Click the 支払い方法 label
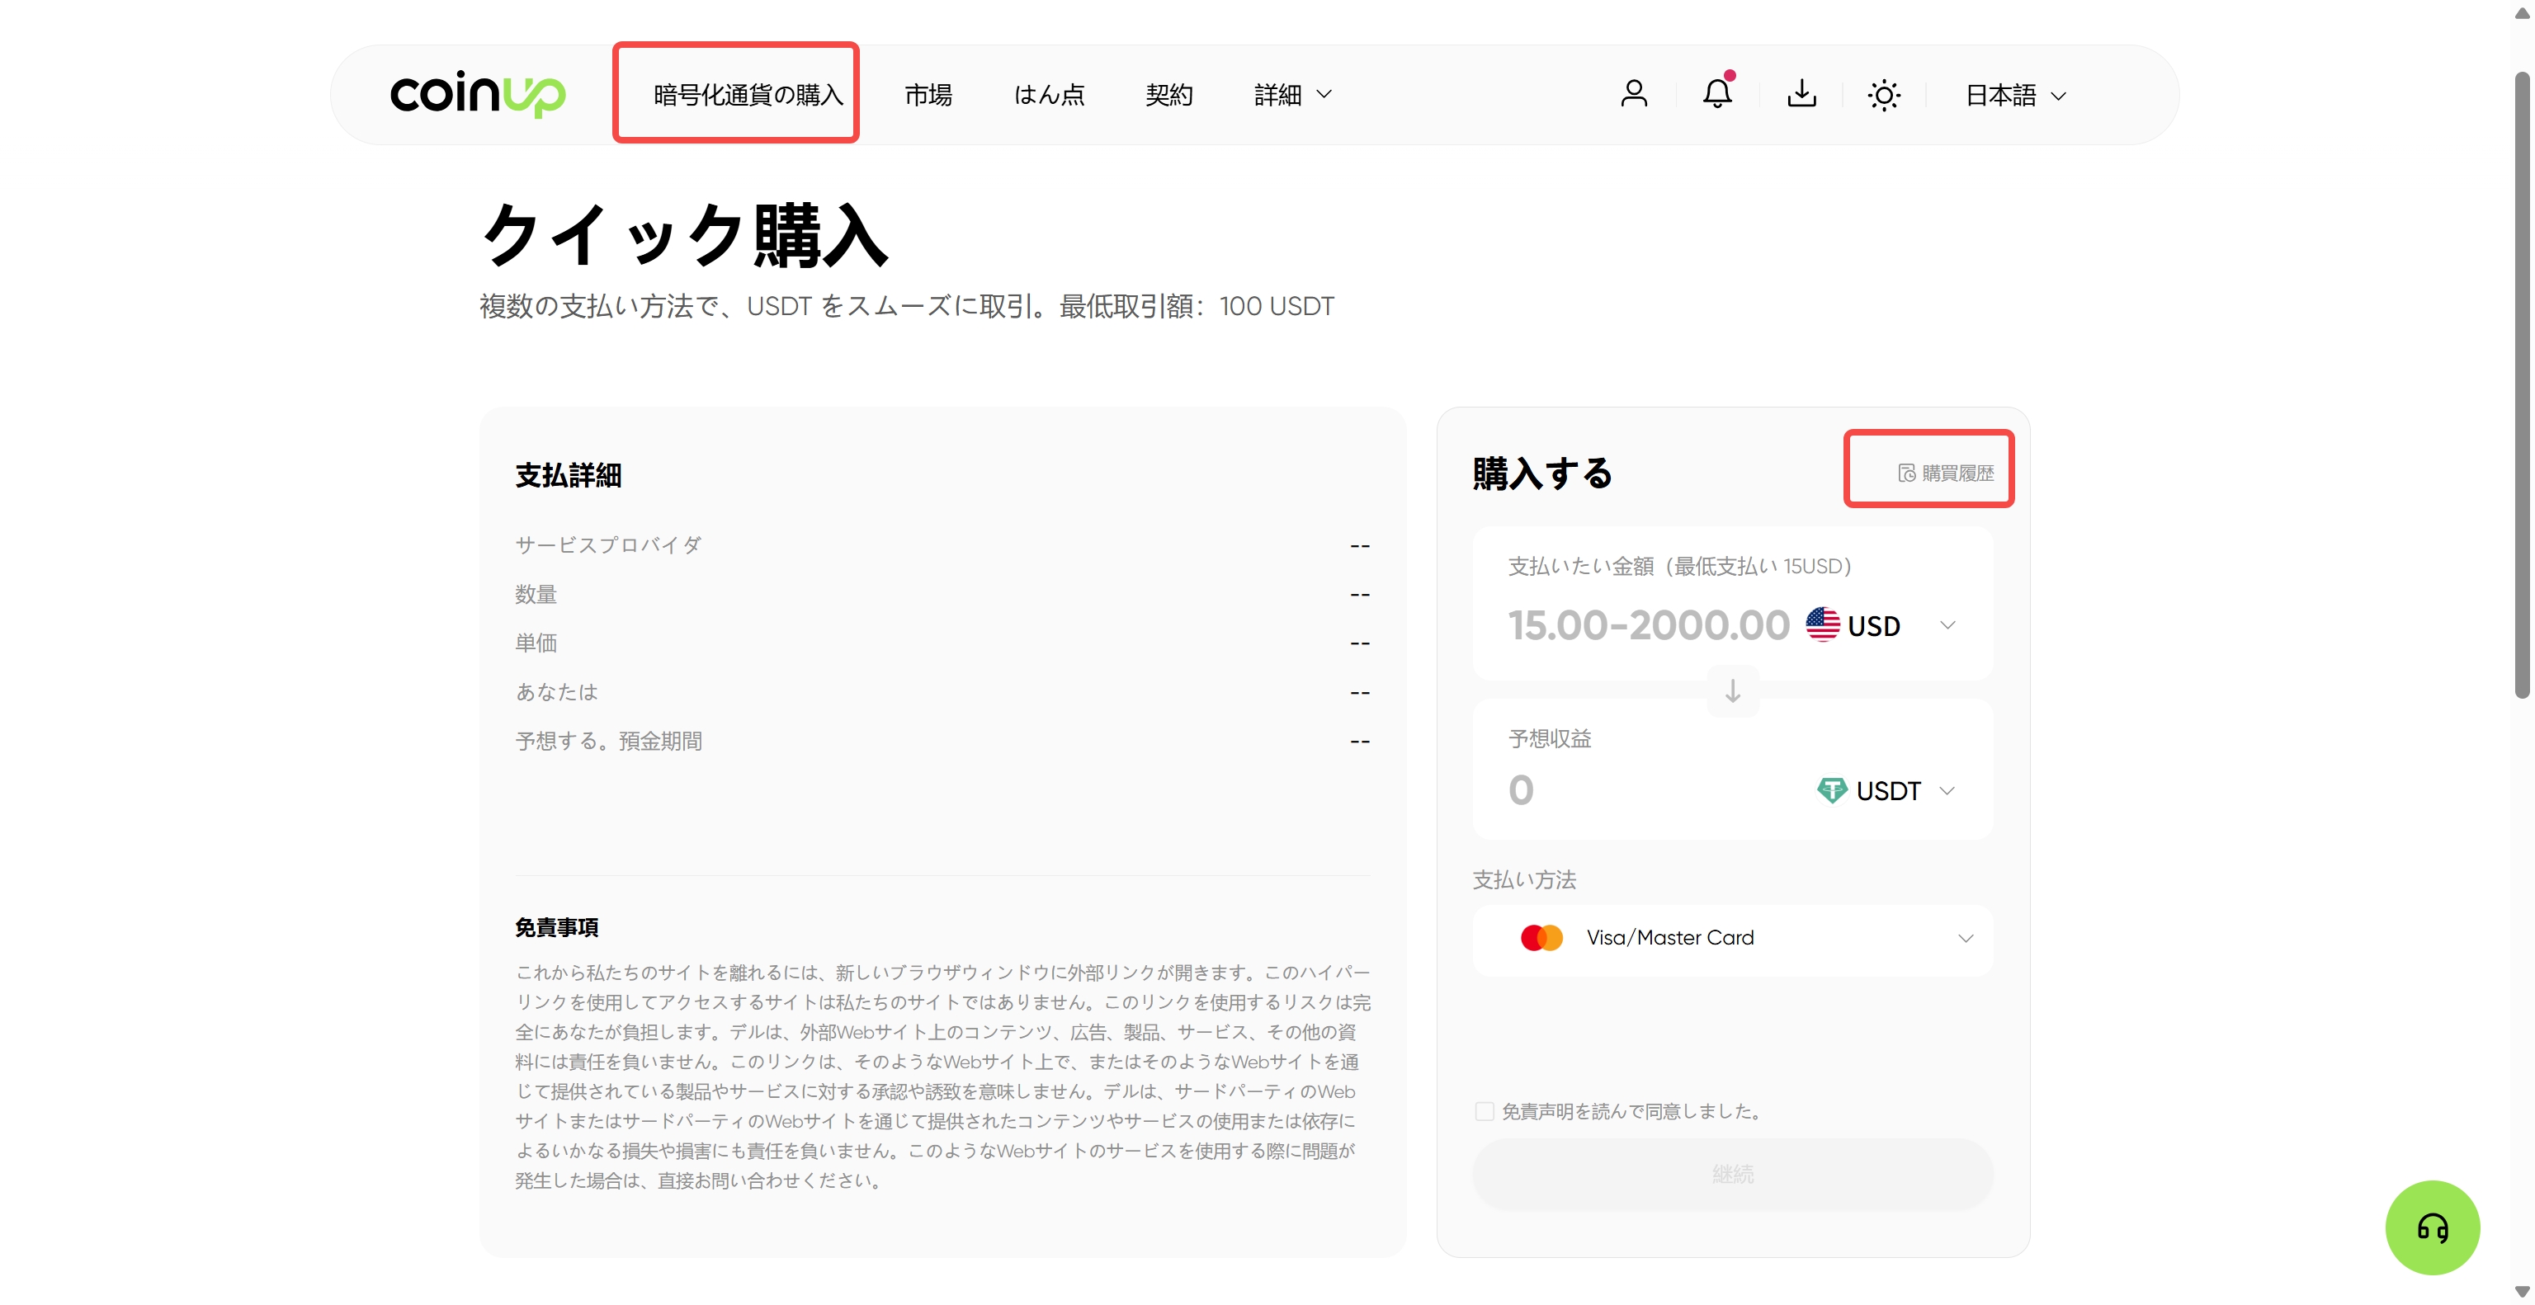This screenshot has height=1305, width=2535. click(1523, 879)
